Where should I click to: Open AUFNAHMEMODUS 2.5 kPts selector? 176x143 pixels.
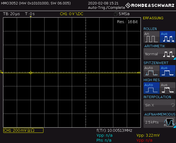coord(154,122)
